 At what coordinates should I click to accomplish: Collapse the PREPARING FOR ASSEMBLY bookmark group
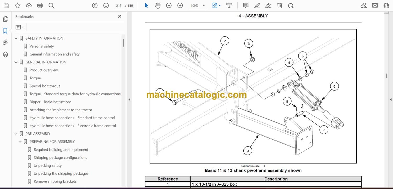(20, 142)
